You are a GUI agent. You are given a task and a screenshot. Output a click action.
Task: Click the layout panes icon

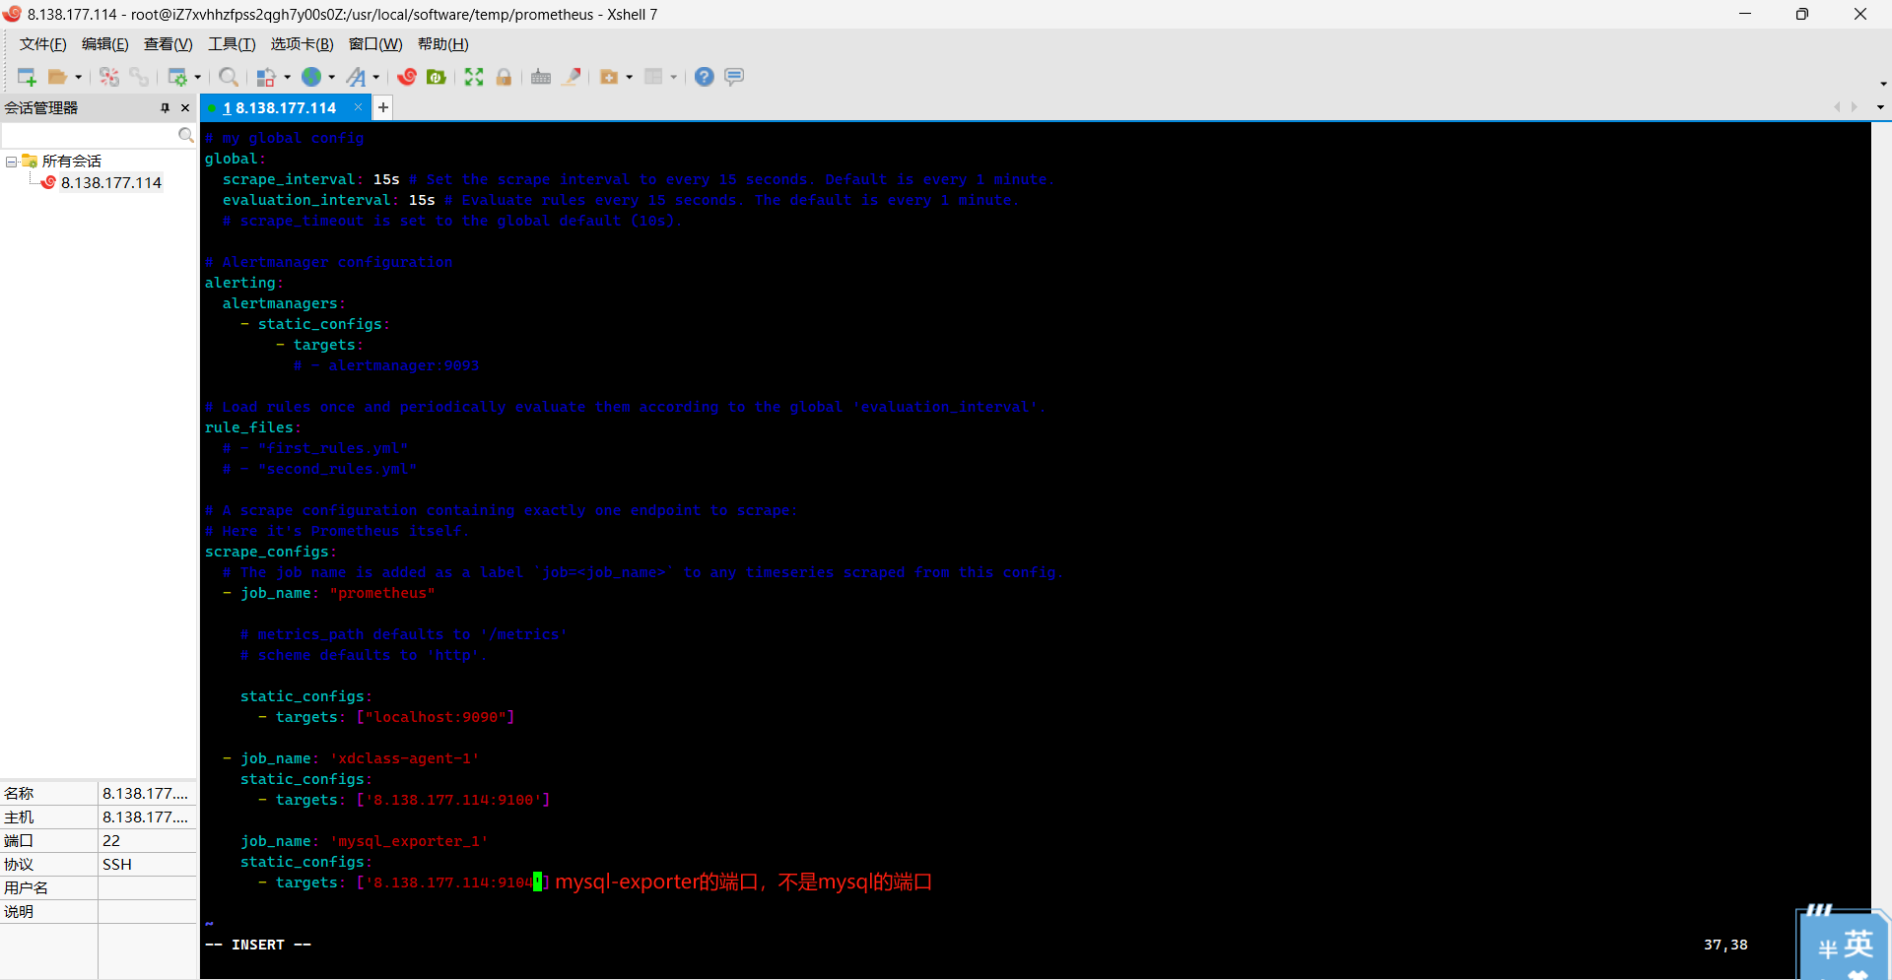tap(653, 77)
